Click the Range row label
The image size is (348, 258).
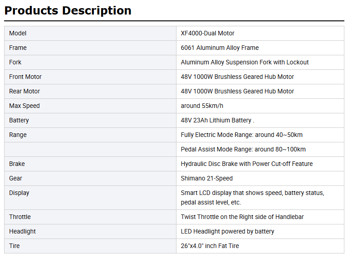coord(18,135)
